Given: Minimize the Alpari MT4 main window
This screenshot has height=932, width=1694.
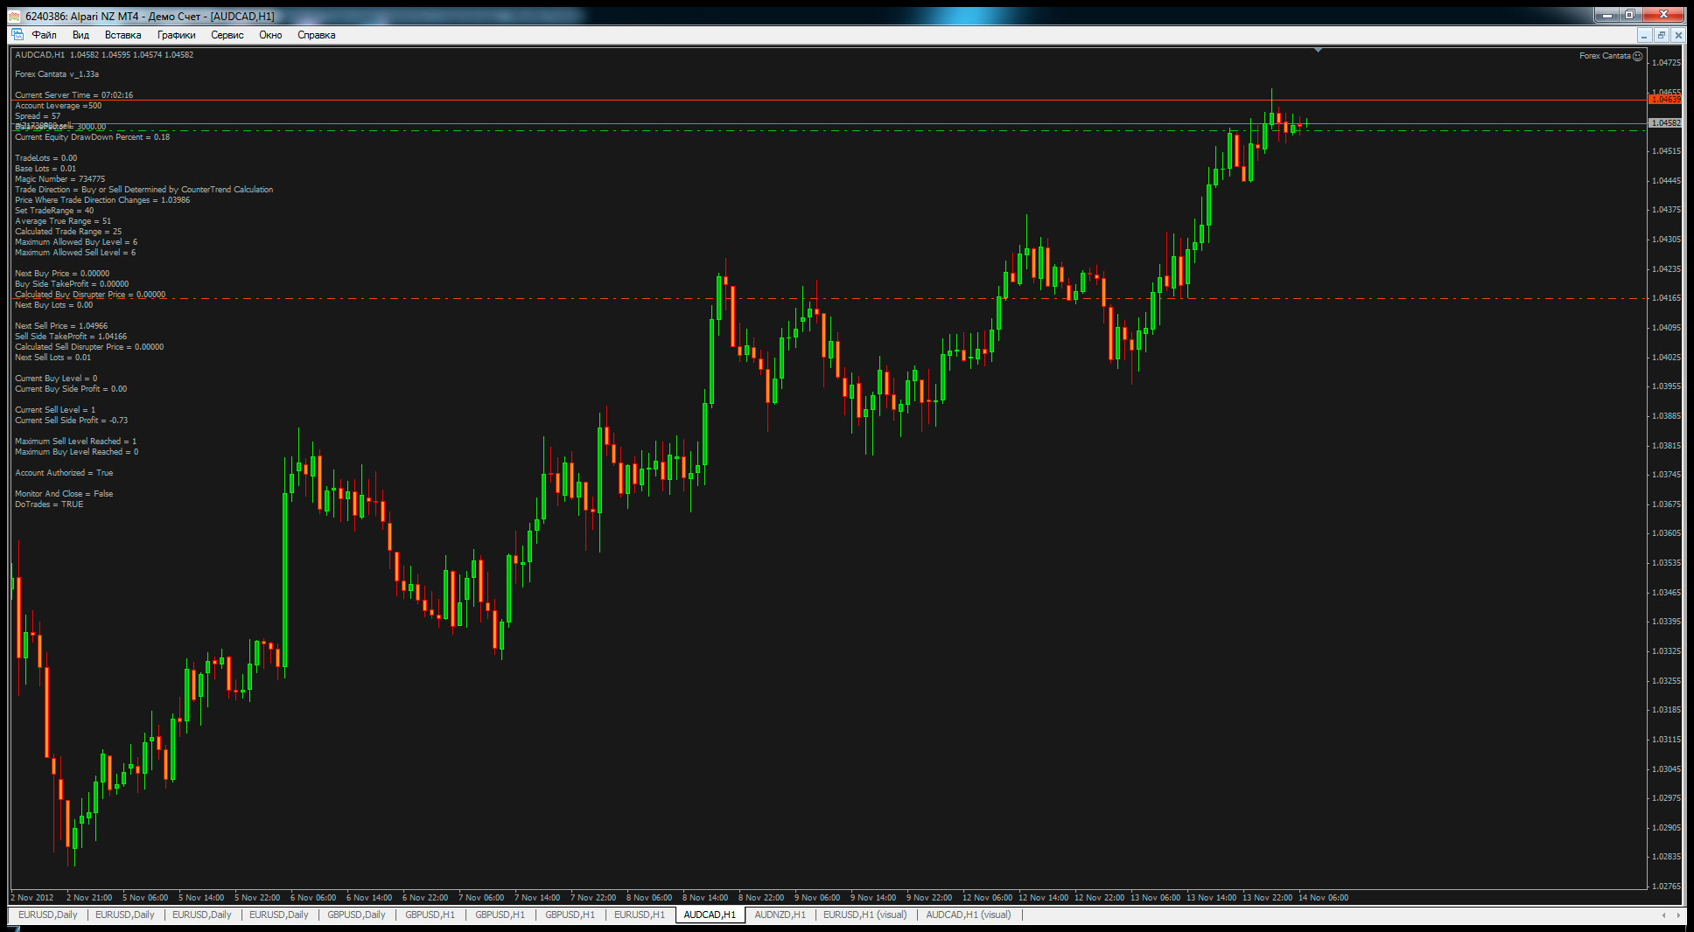Looking at the screenshot, I should click(1606, 15).
